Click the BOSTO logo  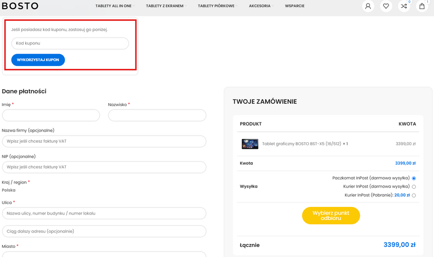(x=20, y=6)
